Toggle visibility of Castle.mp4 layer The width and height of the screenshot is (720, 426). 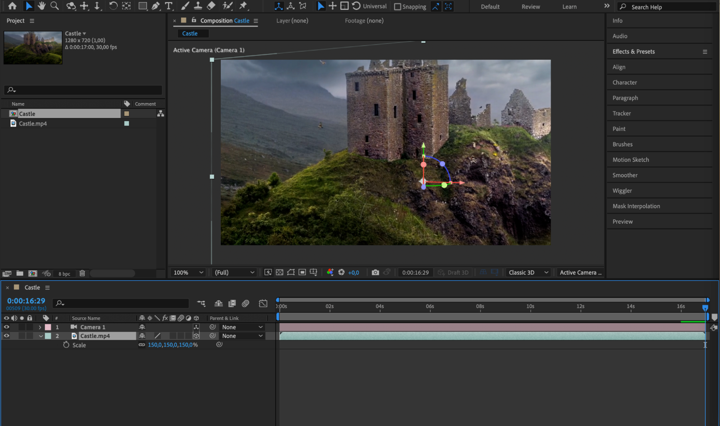[6, 336]
